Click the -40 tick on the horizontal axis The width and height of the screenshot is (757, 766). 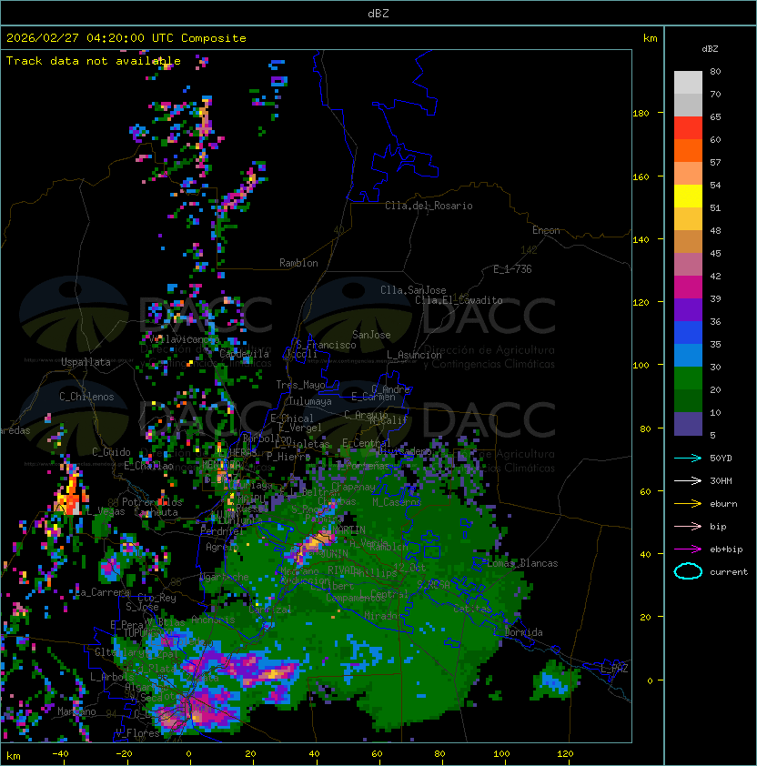(60, 754)
